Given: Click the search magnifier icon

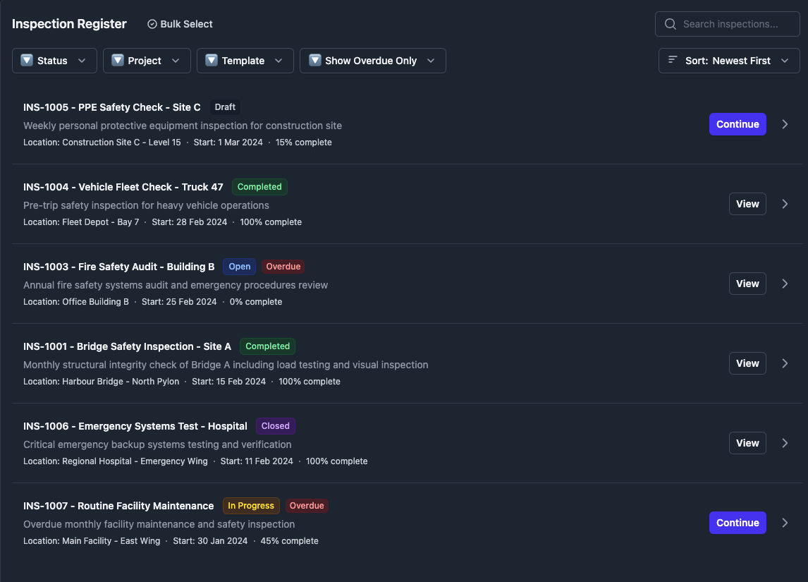Looking at the screenshot, I should tap(671, 24).
